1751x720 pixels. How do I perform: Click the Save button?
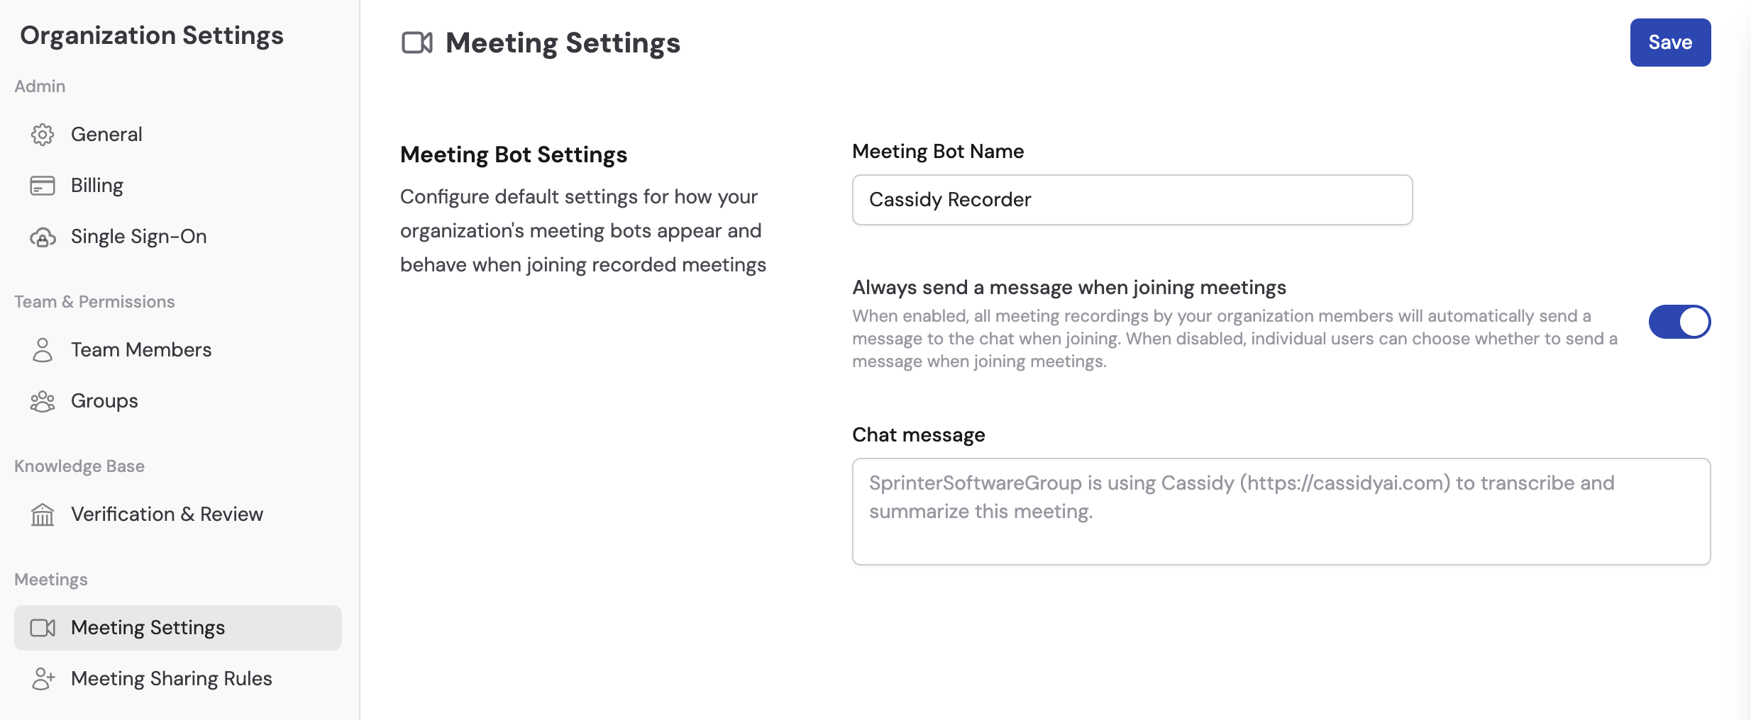(x=1669, y=42)
